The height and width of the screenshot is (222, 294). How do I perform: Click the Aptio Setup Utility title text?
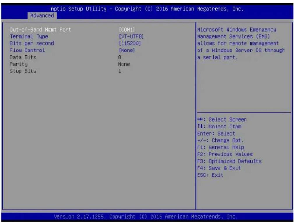147,9
